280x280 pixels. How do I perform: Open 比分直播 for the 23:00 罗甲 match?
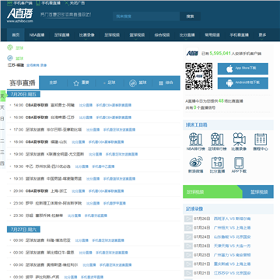93,203
